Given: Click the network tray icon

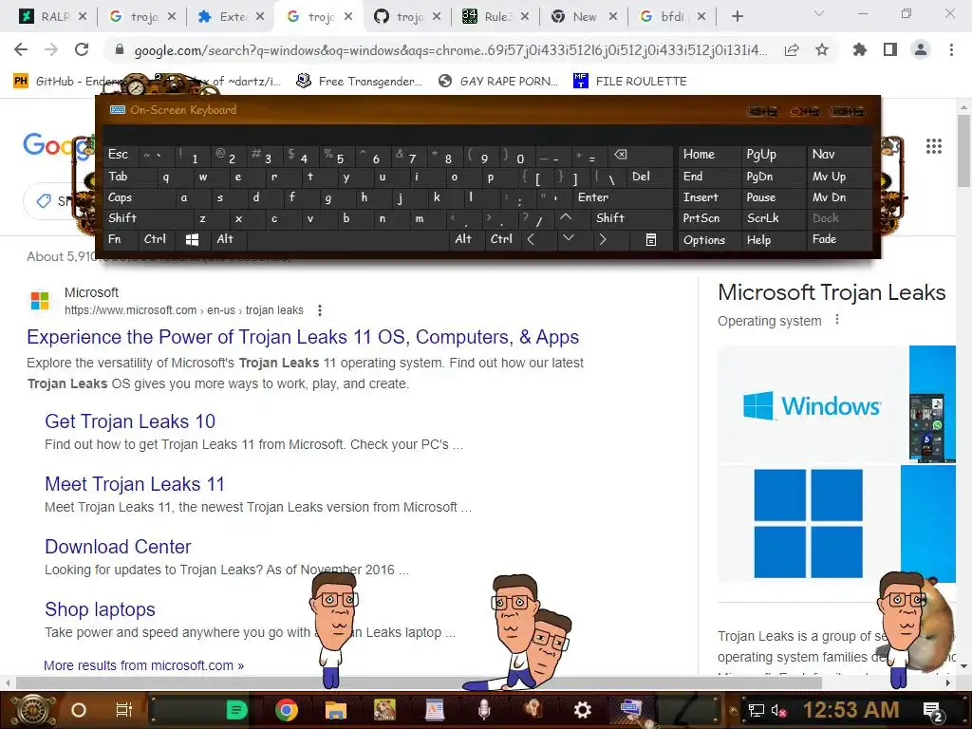Looking at the screenshot, I should pyautogui.click(x=756, y=710).
